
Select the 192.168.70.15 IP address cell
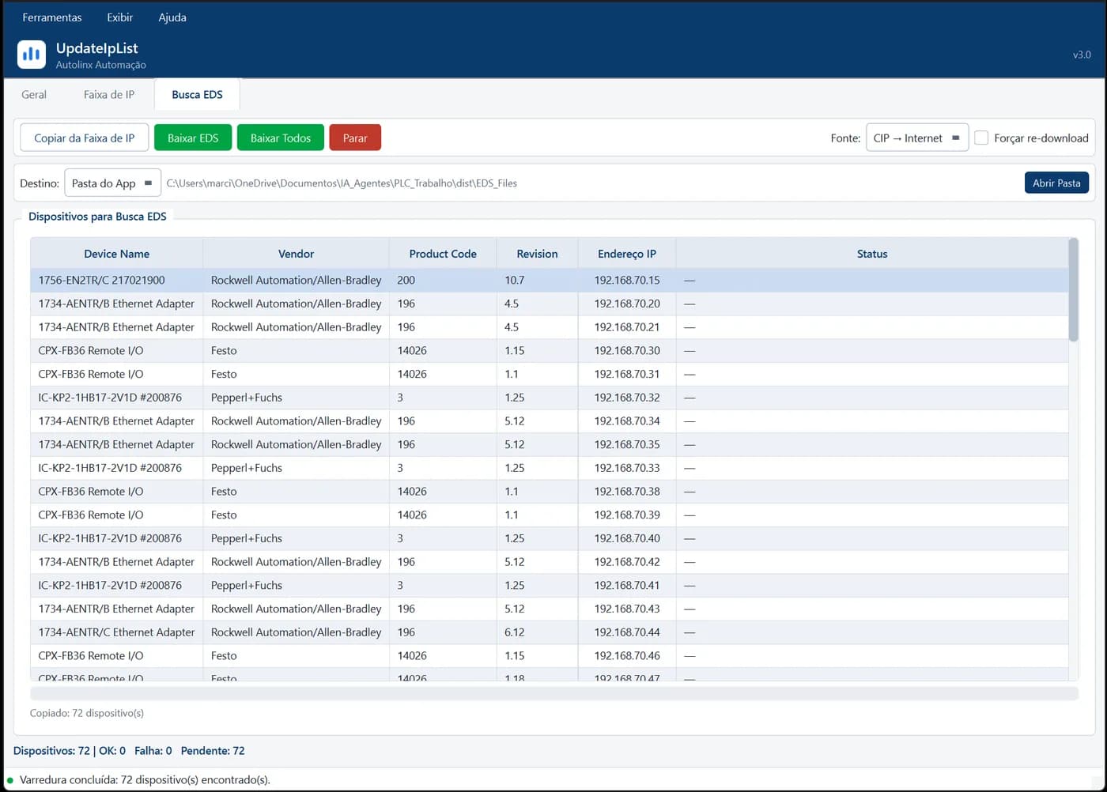point(627,280)
